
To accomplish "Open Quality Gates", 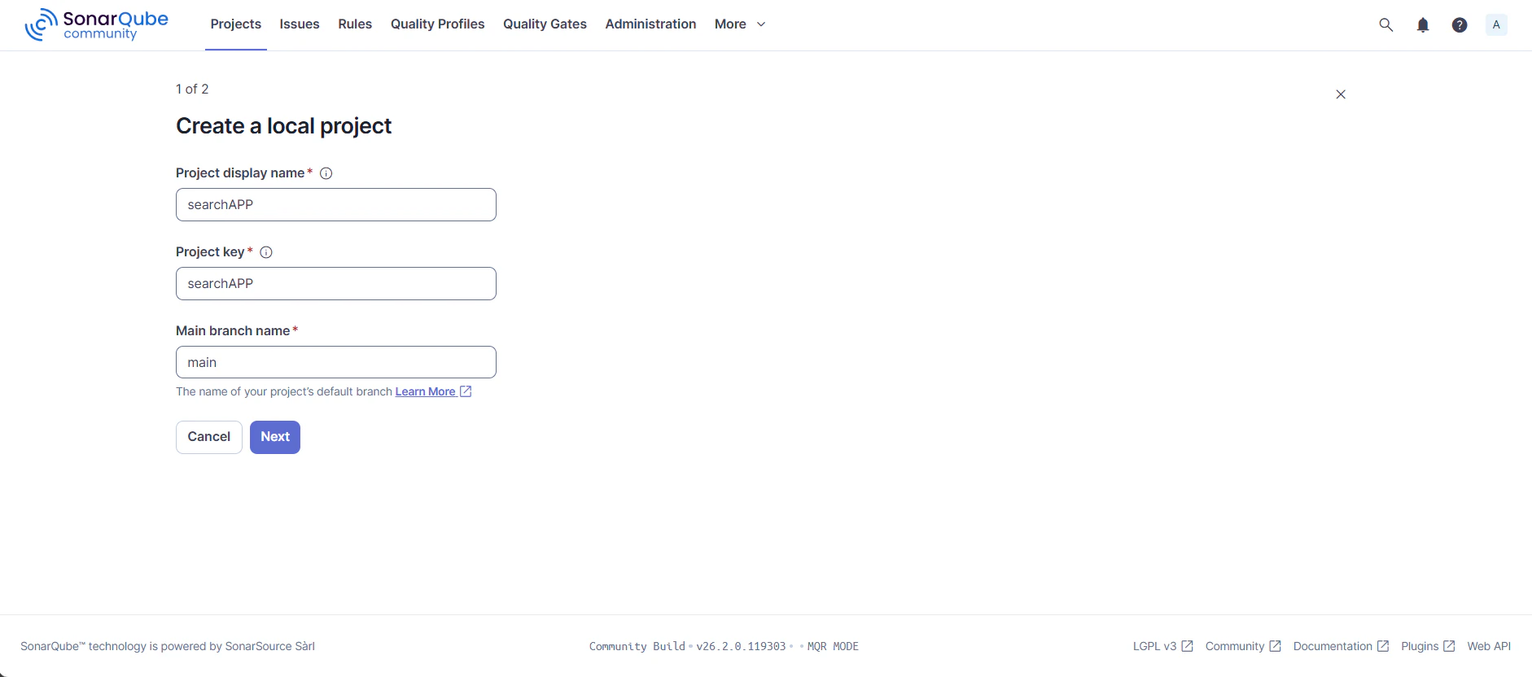I will click(545, 24).
